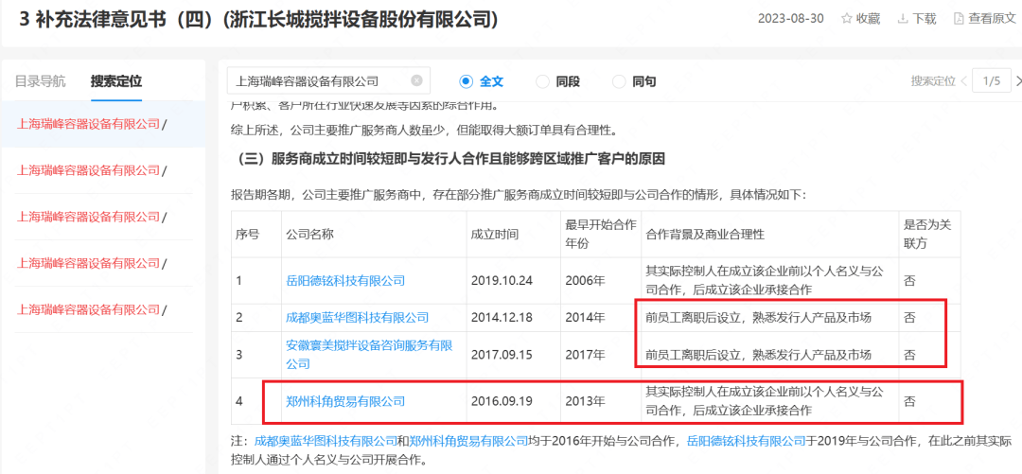The height and width of the screenshot is (474, 1022).
Task: Go to the previous search match using the left arrow
Action: (x=963, y=81)
